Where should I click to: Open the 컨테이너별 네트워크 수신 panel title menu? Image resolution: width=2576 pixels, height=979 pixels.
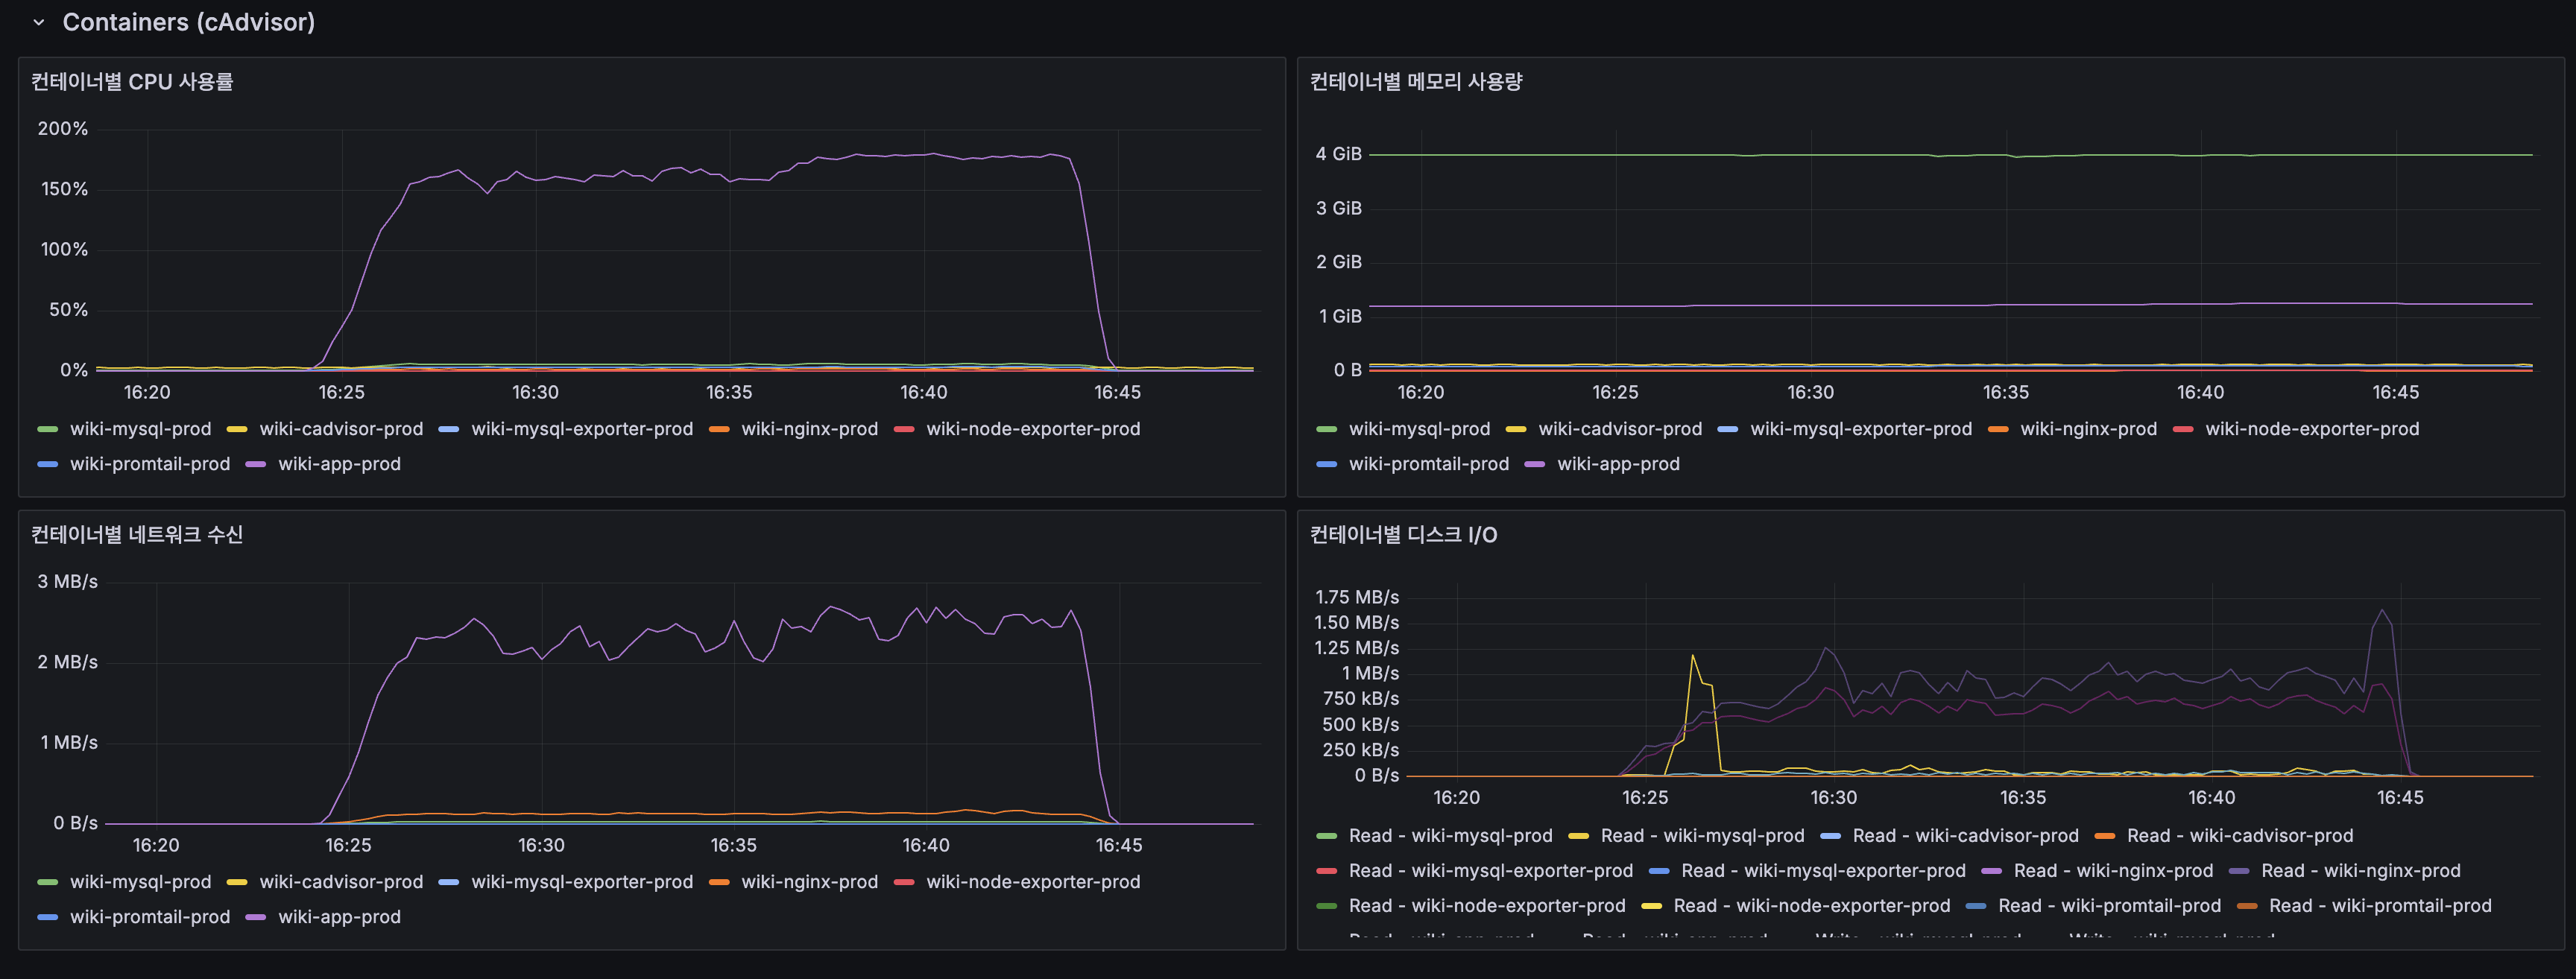(137, 535)
